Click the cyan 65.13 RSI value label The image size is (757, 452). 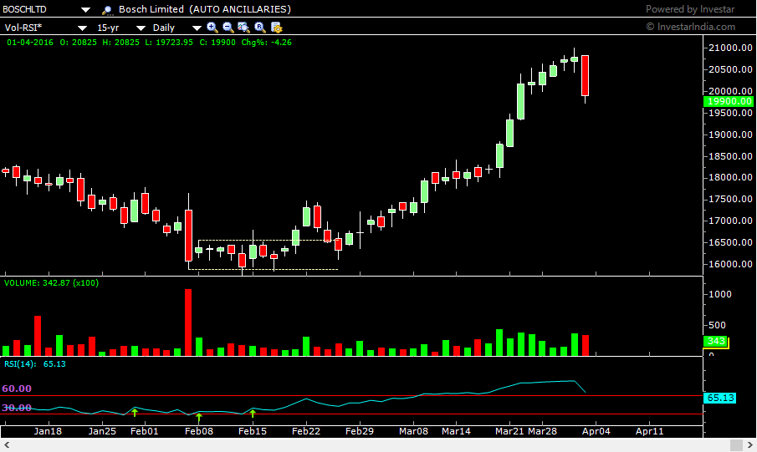[720, 398]
